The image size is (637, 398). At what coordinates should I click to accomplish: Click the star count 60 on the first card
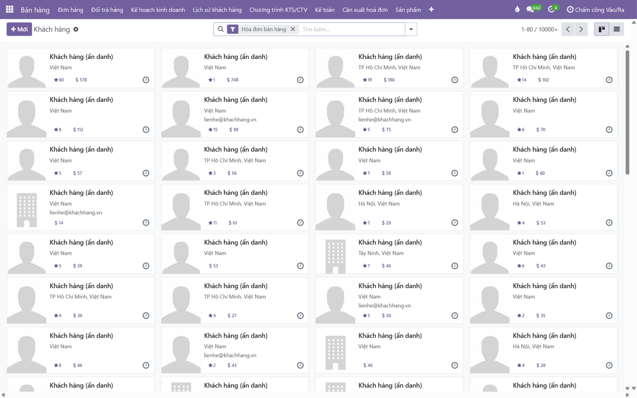59,80
